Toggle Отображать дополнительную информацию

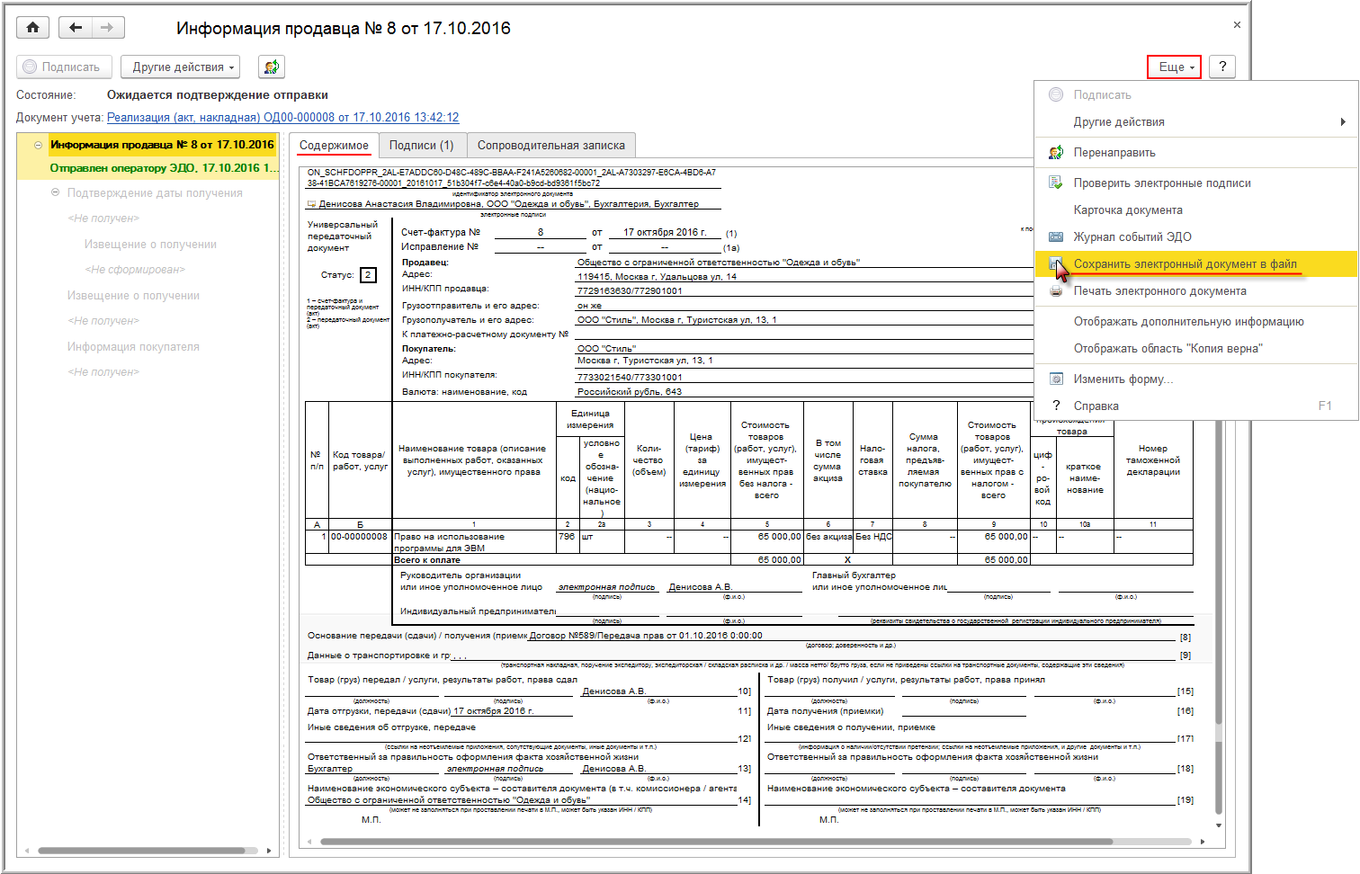point(1195,322)
